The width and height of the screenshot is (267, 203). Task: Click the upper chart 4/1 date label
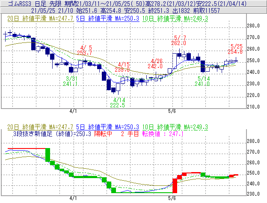[73, 111]
